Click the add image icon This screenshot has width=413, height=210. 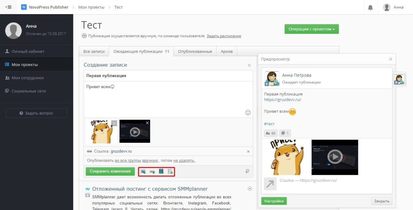(143, 171)
